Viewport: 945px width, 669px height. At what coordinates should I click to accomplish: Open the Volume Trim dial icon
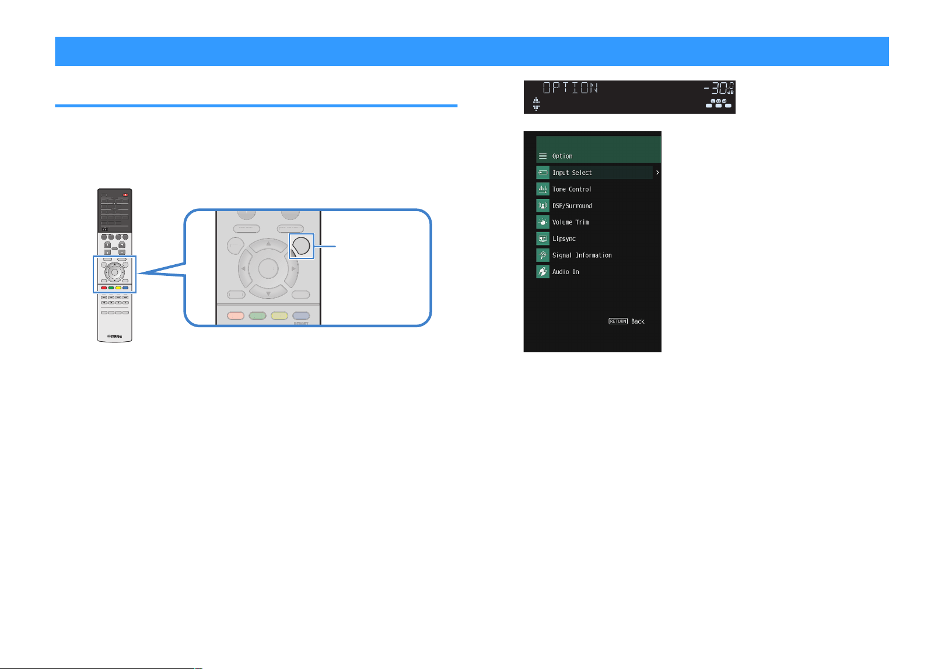(x=542, y=222)
